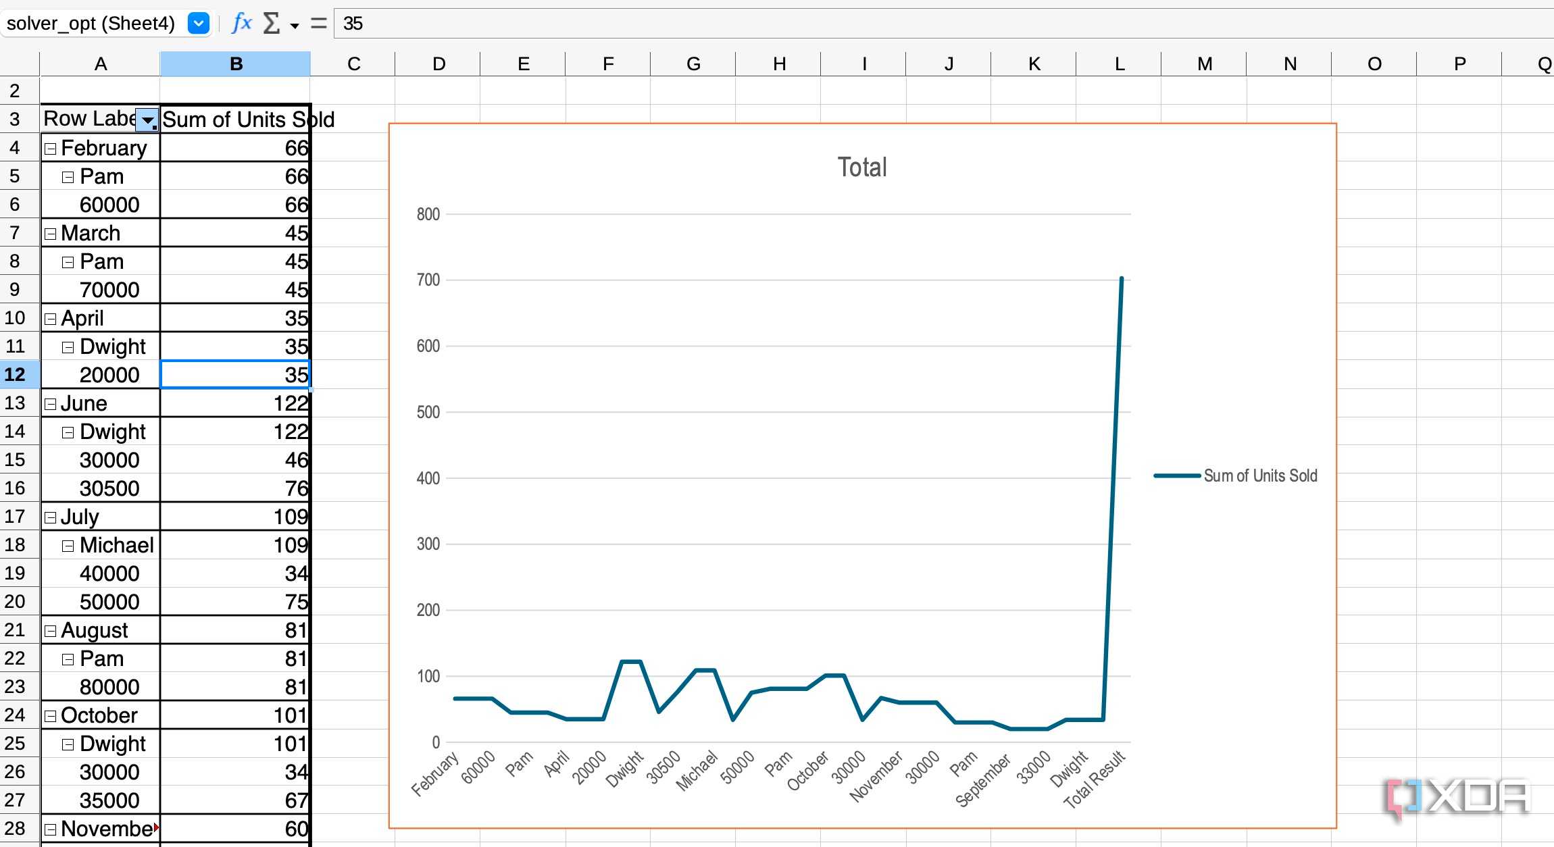The image size is (1554, 847).
Task: Click the Sum of Units Sold legend entry
Action: point(1236,476)
